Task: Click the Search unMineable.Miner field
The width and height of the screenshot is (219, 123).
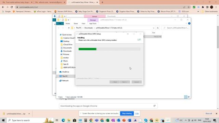Action: [176, 28]
